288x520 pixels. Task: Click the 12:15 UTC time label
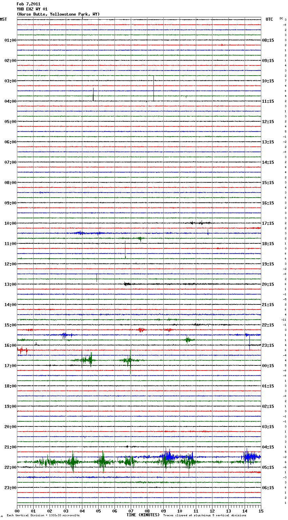(x=268, y=122)
